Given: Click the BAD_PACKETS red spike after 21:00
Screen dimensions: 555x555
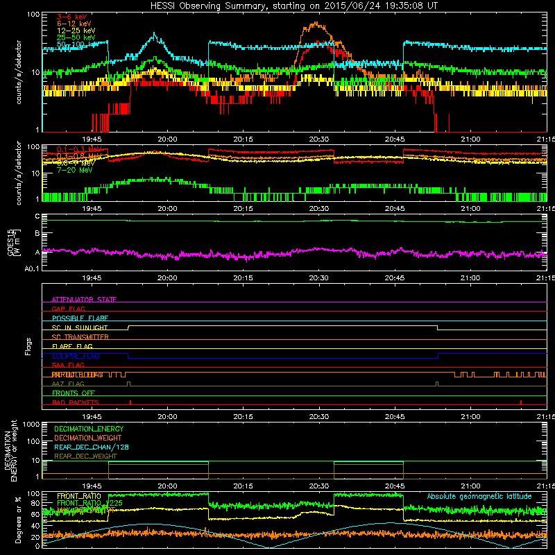Looking at the screenshot, I should pyautogui.click(x=521, y=402).
